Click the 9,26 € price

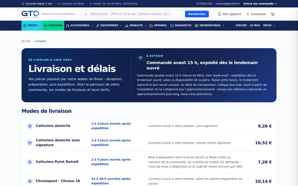(265, 126)
